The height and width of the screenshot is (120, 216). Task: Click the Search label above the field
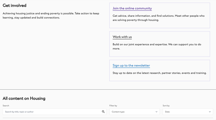click(x=6, y=106)
